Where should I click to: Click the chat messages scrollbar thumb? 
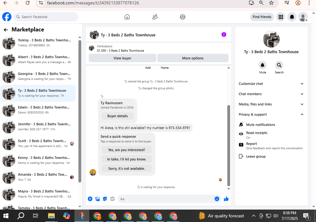pyautogui.click(x=229, y=146)
